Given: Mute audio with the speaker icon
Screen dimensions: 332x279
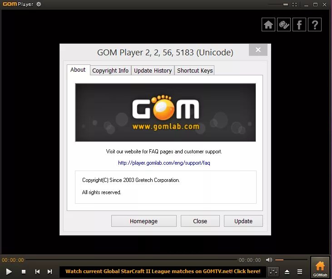Looking at the screenshot, I should point(269,260).
